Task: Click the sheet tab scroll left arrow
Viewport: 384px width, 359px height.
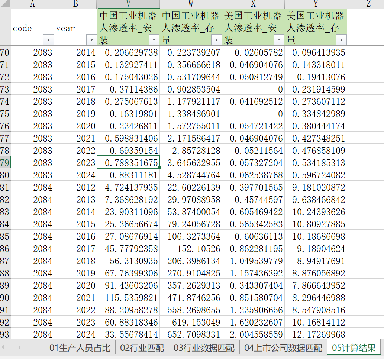Action: click(x=3, y=347)
